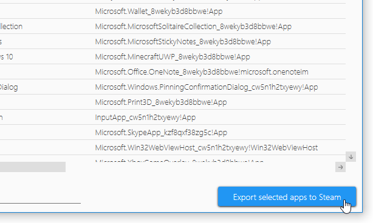Image resolution: width=373 pixels, height=223 pixels.
Task: Select the Microsoft.Office.OneNote app entry
Action: pyautogui.click(x=202, y=72)
